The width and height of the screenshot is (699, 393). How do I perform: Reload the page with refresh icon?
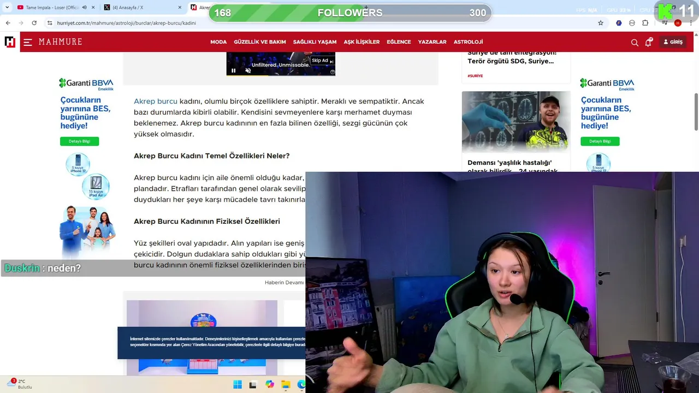click(x=34, y=23)
